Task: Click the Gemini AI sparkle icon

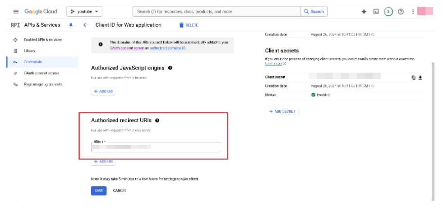Action: (x=364, y=12)
